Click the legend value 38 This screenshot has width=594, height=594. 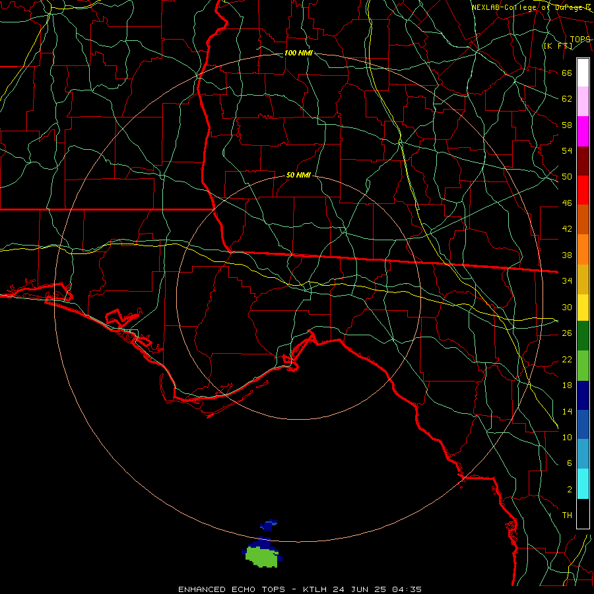tap(567, 255)
